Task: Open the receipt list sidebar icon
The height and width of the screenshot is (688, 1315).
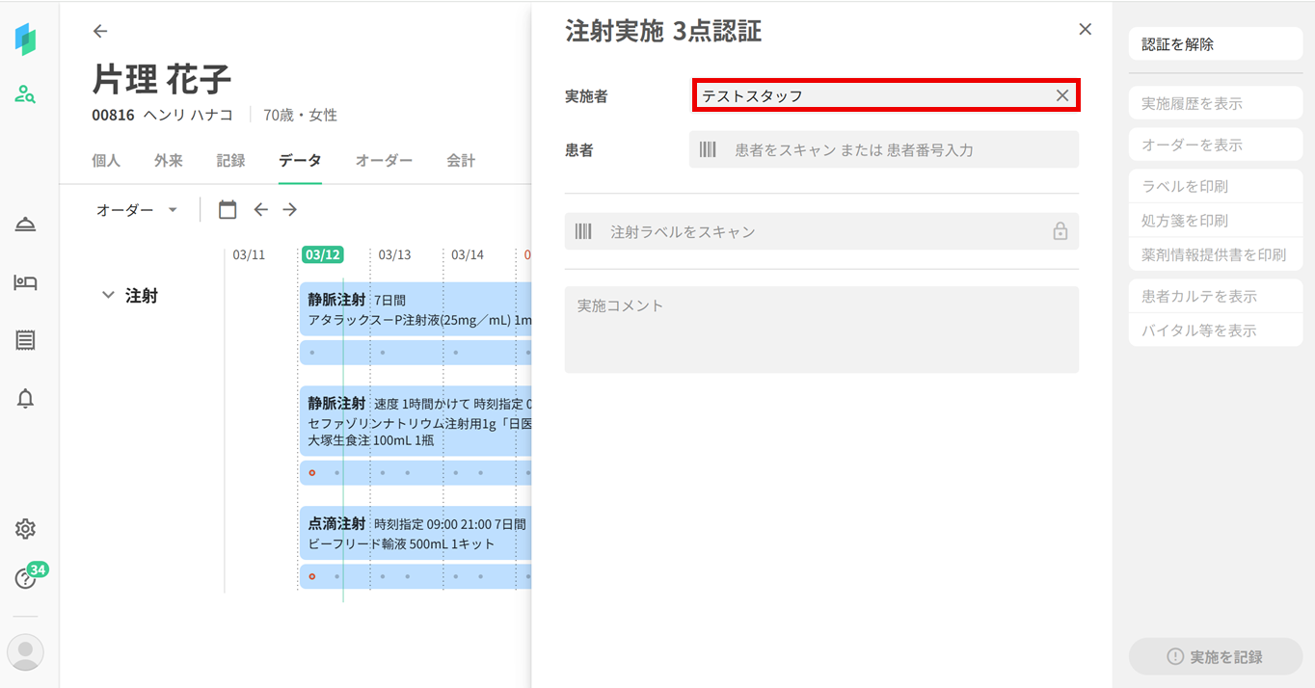Action: tap(26, 340)
